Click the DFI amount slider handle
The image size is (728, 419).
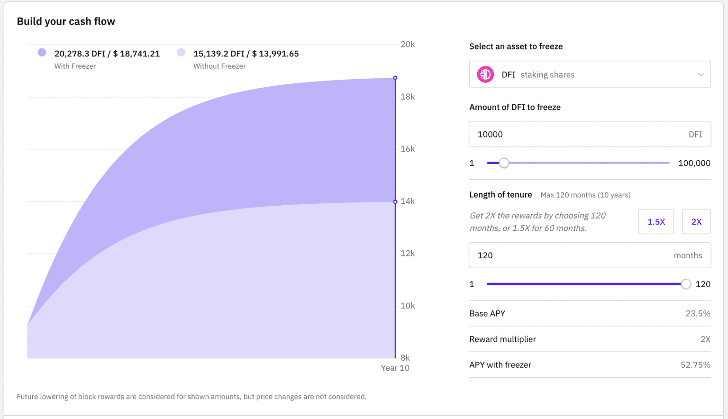tap(504, 163)
